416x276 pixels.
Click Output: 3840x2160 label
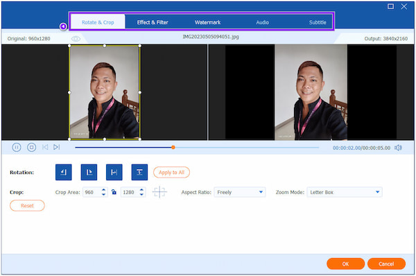coord(385,39)
